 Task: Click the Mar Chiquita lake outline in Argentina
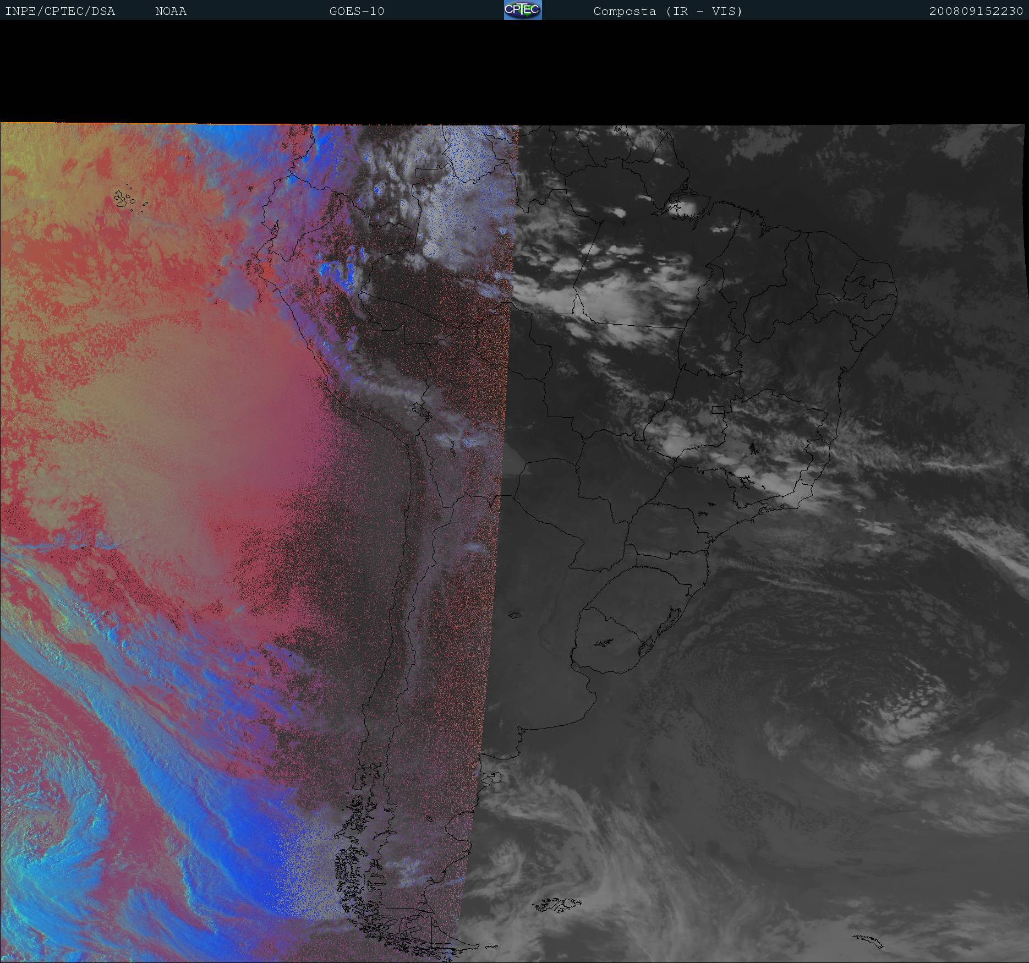[515, 616]
